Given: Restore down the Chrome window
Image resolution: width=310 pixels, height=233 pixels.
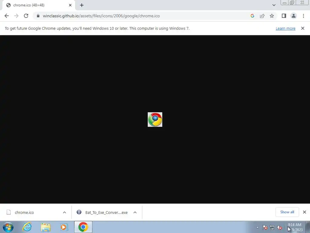Looking at the screenshot, I should click(292, 3).
